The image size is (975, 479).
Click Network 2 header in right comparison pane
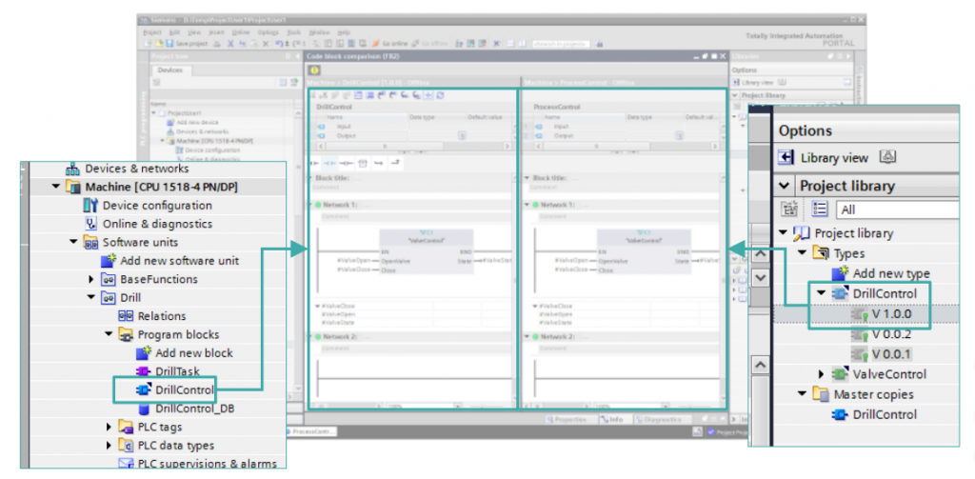click(x=623, y=336)
